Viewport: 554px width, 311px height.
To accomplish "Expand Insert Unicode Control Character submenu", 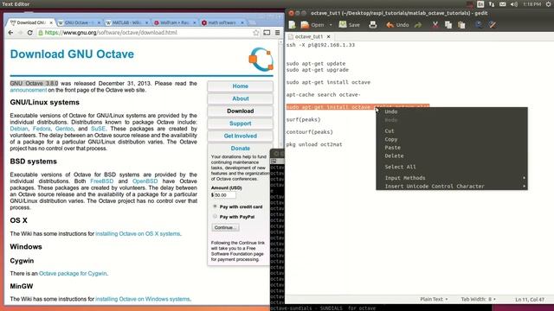I will coord(452,186).
